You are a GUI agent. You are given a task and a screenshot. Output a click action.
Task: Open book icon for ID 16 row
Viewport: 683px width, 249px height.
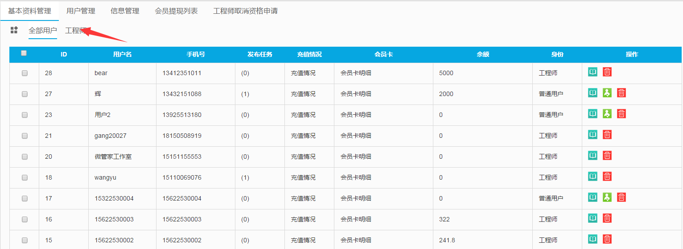[592, 218]
